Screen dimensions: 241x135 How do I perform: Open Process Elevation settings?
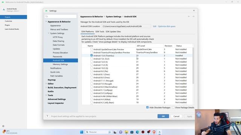(x=60, y=52)
